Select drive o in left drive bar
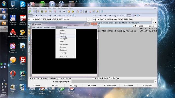 [x=69, y=16]
